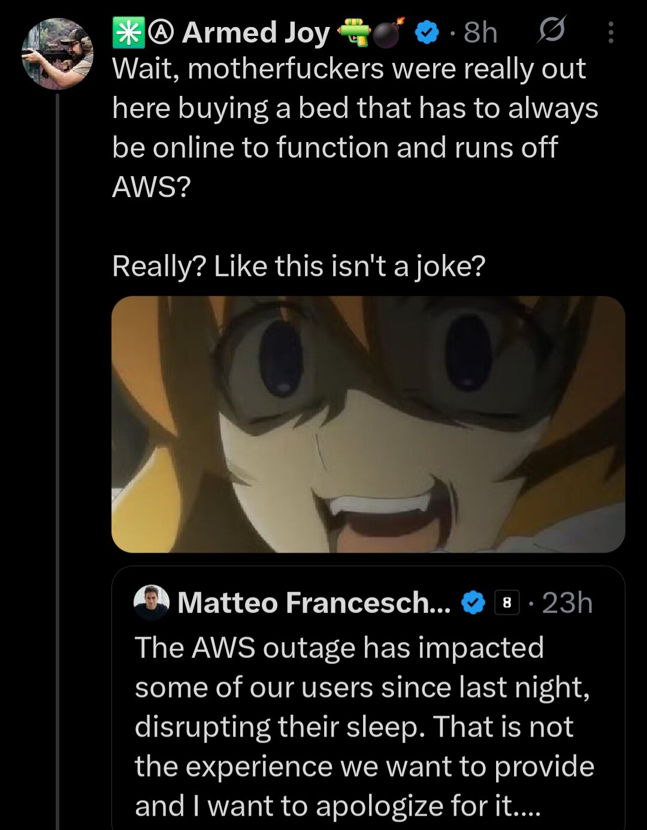Click the verified badge on Matteo's quoted post
Image resolution: width=647 pixels, height=830 pixels.
(473, 602)
